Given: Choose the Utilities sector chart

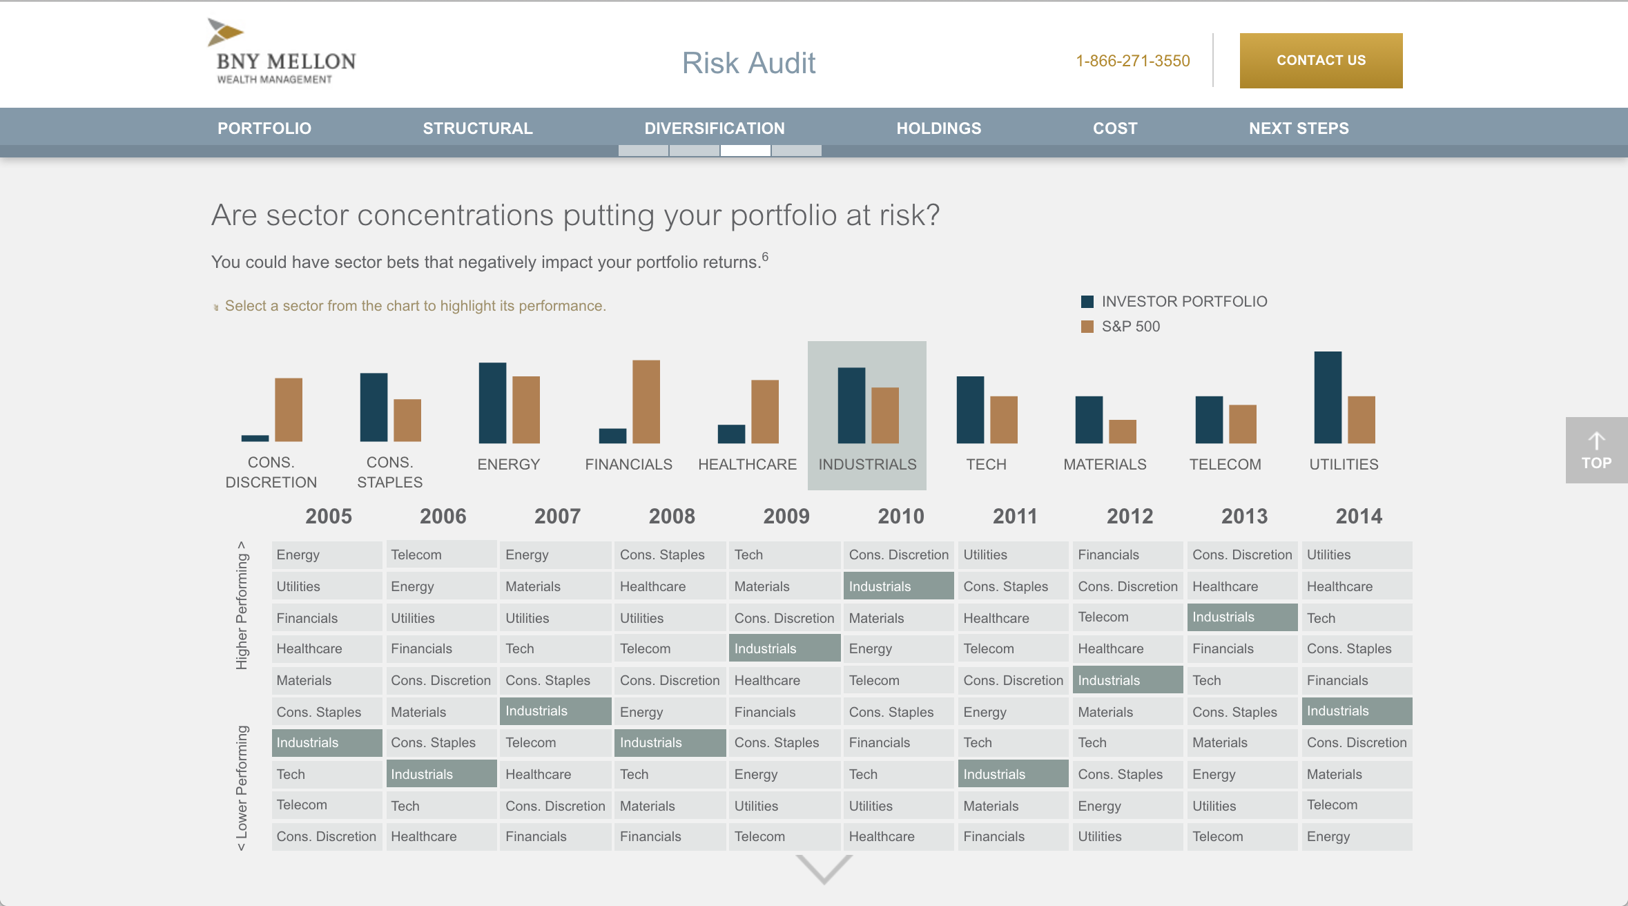Looking at the screenshot, I should (x=1344, y=414).
